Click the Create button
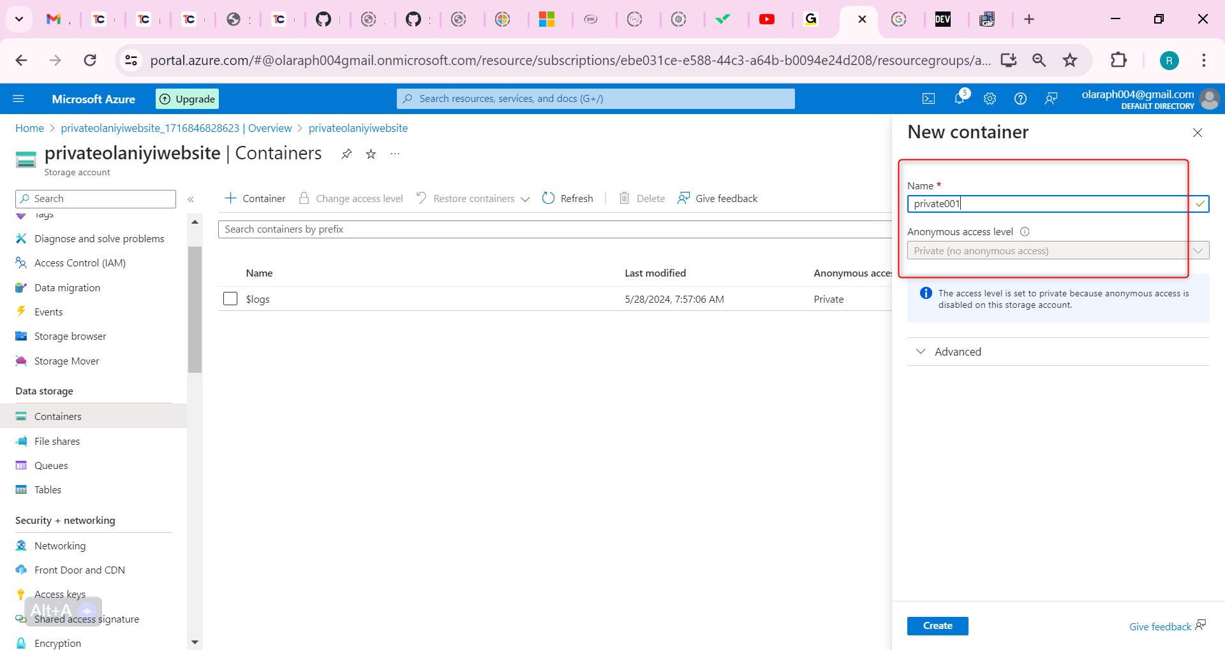 pos(937,626)
